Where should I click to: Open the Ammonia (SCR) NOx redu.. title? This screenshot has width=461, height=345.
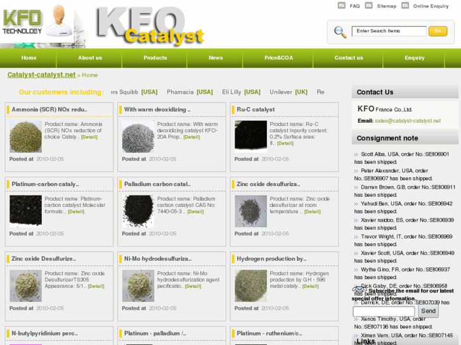tap(49, 110)
